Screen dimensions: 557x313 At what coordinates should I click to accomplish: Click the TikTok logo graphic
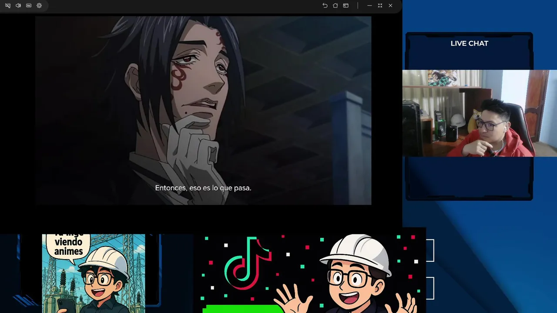(x=248, y=263)
